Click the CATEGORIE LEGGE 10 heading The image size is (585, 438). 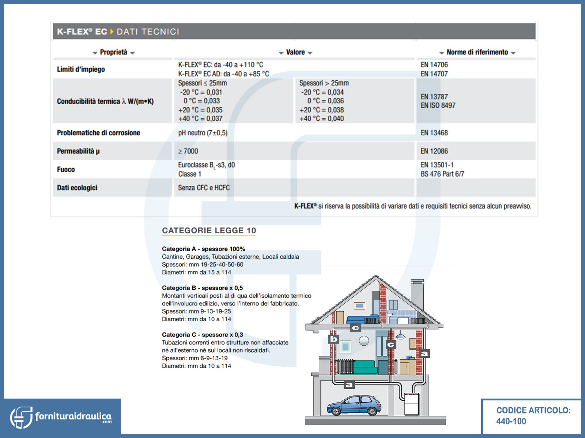(209, 230)
